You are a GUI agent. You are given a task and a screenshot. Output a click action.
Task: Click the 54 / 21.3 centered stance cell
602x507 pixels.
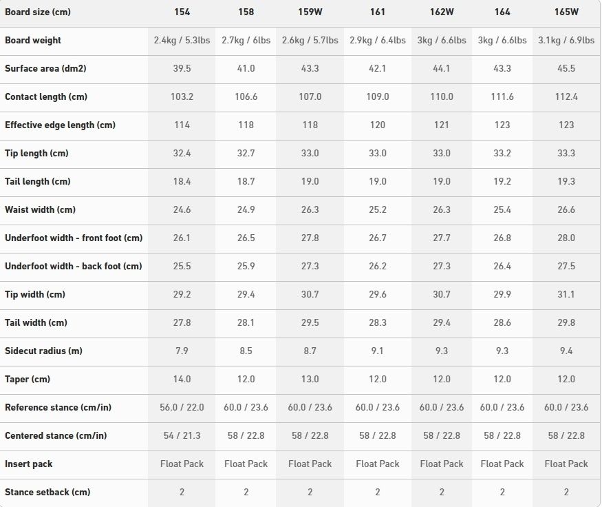pyautogui.click(x=182, y=436)
